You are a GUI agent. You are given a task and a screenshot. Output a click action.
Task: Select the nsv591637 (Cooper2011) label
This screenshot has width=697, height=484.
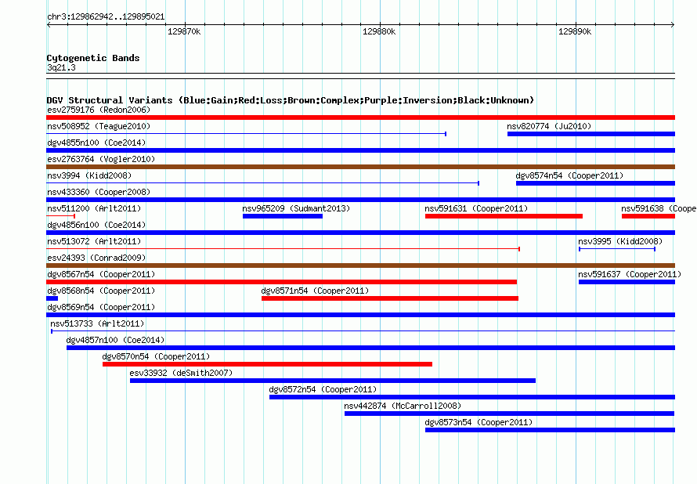click(630, 274)
